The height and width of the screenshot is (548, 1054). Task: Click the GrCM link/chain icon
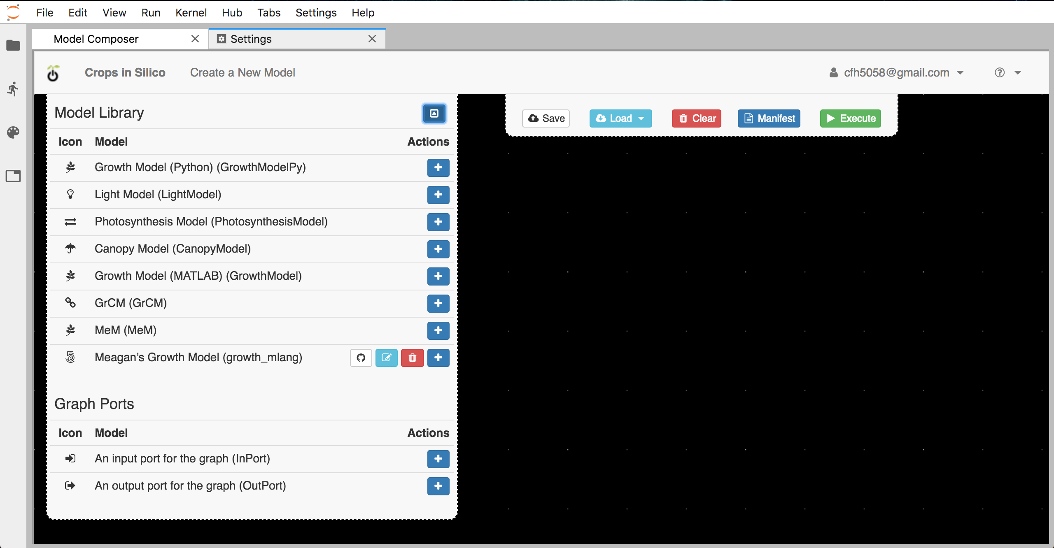pyautogui.click(x=70, y=302)
